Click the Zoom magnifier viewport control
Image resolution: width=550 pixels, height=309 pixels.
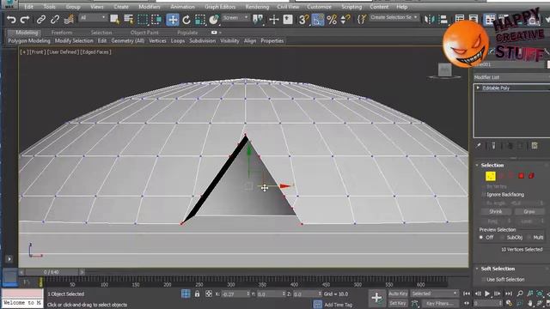pos(520,294)
